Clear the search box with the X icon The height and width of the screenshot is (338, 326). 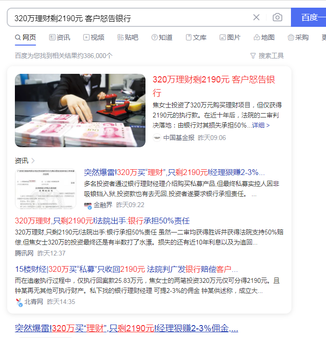(256, 17)
